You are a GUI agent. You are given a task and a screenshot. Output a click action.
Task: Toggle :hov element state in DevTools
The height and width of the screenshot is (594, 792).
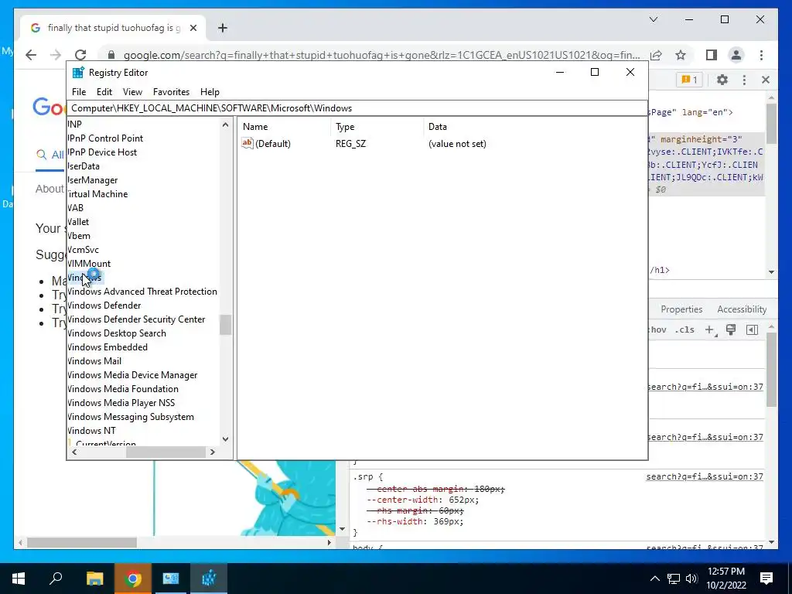click(x=657, y=329)
